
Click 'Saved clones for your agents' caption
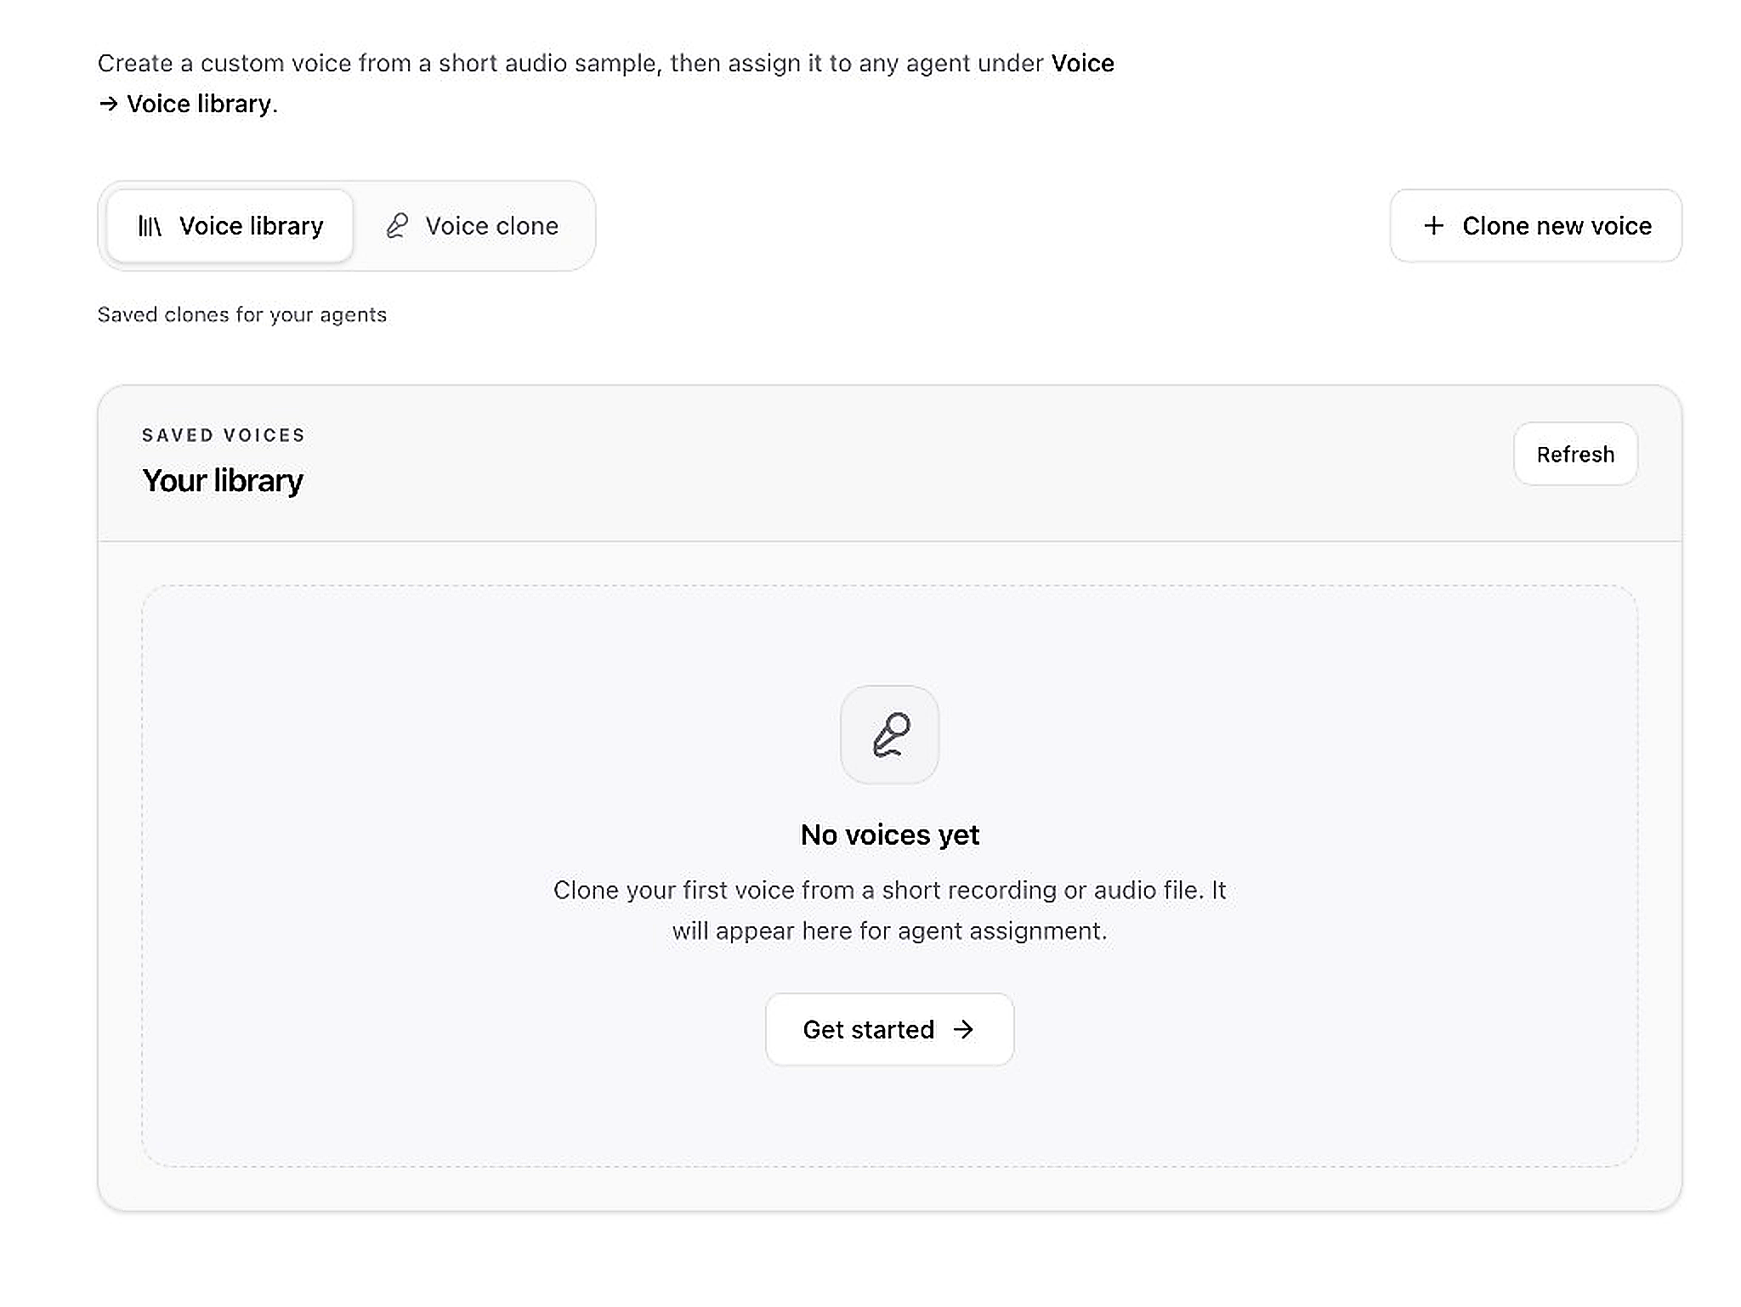pyautogui.click(x=242, y=315)
